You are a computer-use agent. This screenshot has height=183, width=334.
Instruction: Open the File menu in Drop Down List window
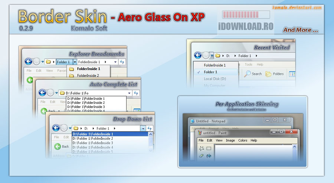(x=56, y=137)
